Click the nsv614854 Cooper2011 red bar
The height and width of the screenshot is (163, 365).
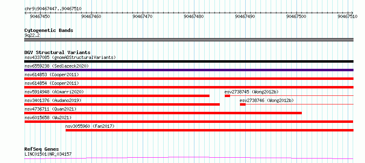pos(189,87)
